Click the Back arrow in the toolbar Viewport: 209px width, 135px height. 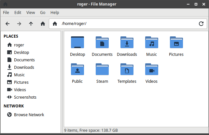click(x=7, y=24)
